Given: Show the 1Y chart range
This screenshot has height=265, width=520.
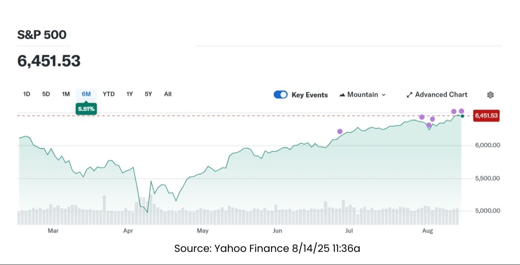Looking at the screenshot, I should [129, 94].
